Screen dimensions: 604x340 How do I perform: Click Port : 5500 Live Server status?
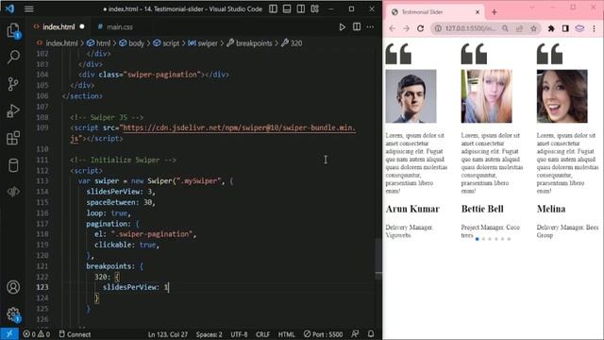click(323, 334)
